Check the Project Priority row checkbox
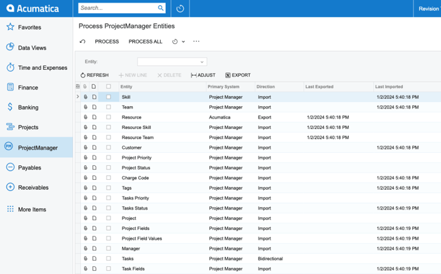 click(x=109, y=157)
